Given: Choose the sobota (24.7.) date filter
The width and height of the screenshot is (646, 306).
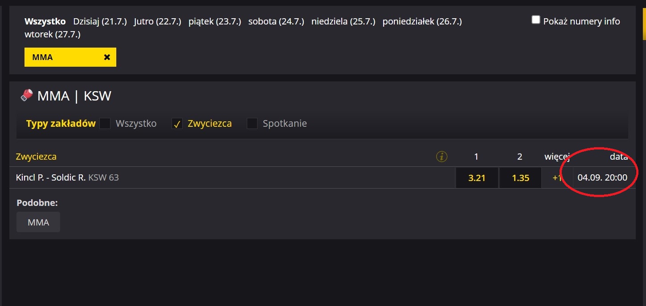Looking at the screenshot, I should 276,21.
